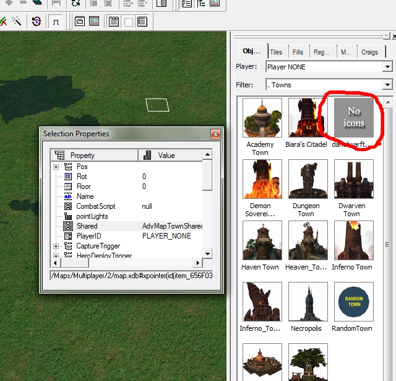Click the striped list toolbar icon beside the window icon
This screenshot has width=396, height=381.
(x=94, y=22)
